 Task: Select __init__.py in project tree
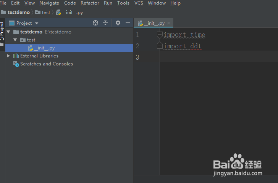point(69,48)
